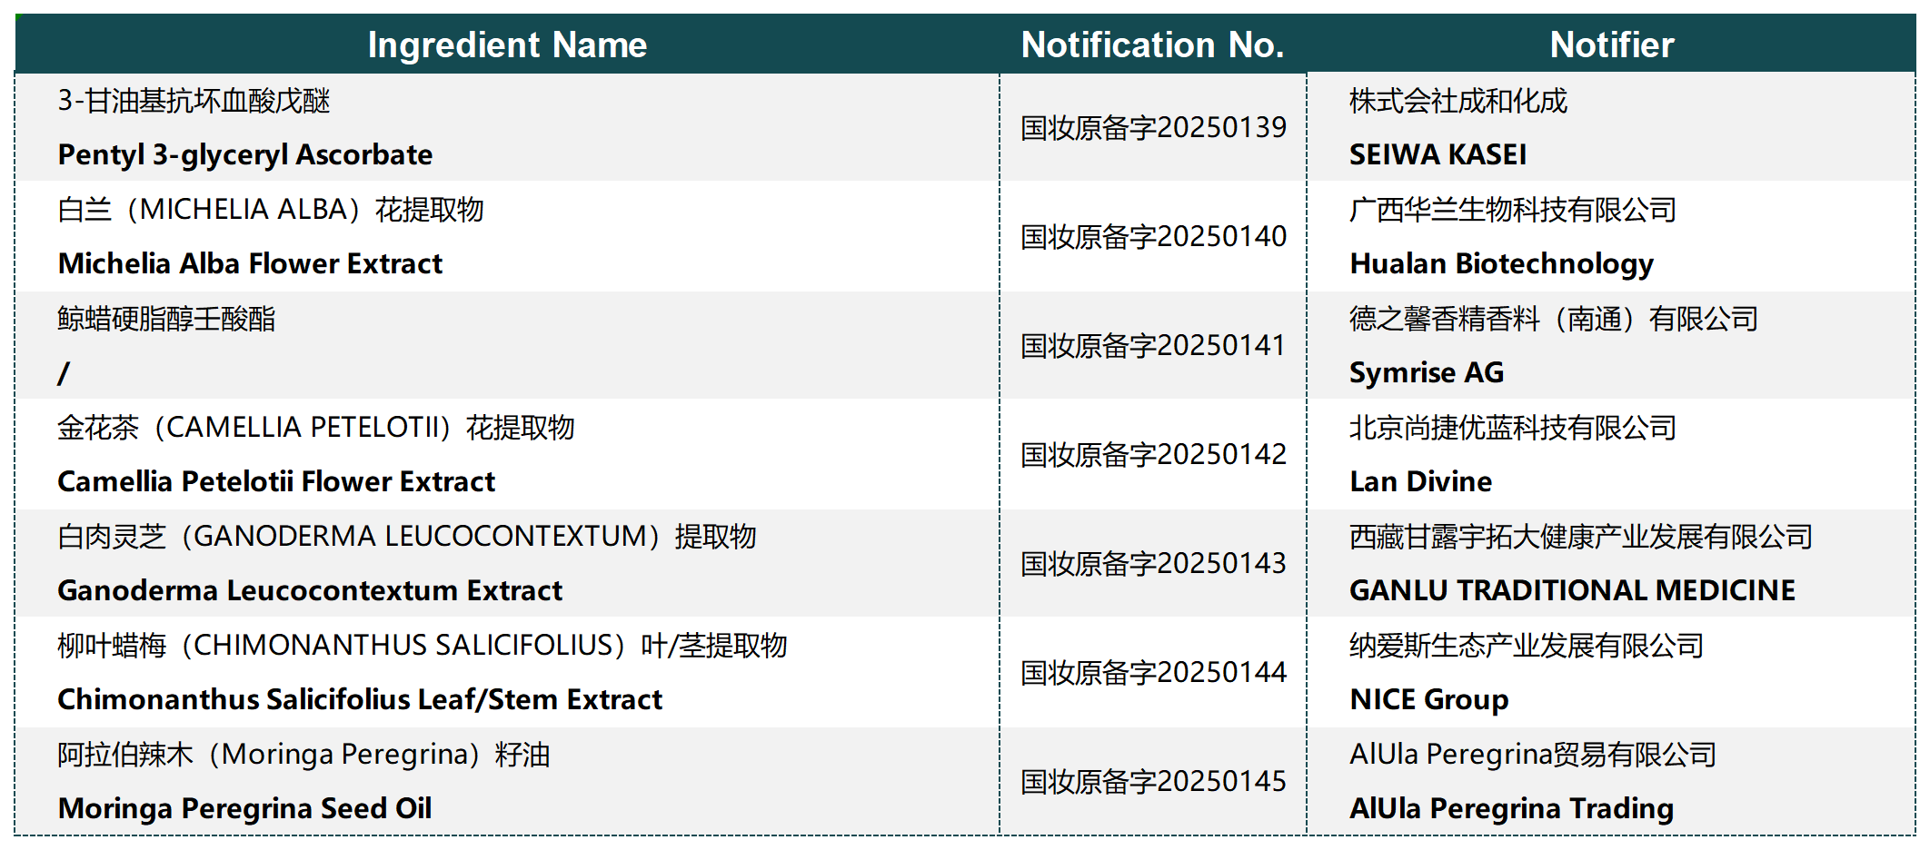Click Michelia Alba Flower Extract name
The width and height of the screenshot is (1930, 850).
[250, 263]
